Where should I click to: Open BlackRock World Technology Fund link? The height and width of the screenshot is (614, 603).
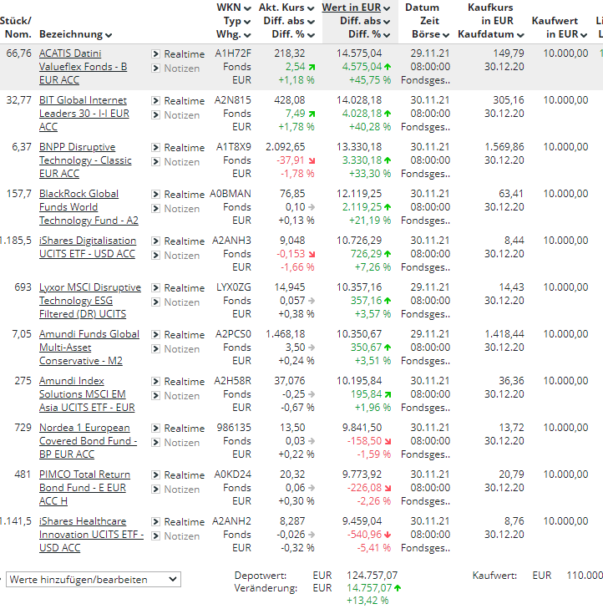pos(89,207)
